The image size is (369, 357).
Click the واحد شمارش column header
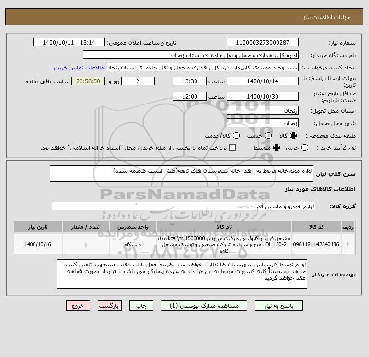tap(133, 227)
